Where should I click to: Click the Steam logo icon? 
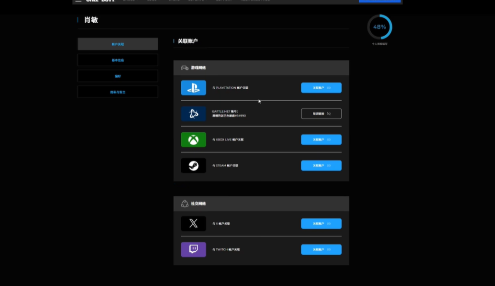[x=193, y=165]
